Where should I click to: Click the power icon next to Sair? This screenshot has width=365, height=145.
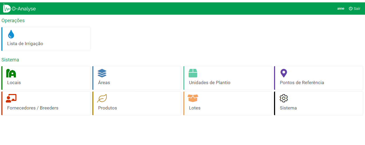pyautogui.click(x=351, y=9)
